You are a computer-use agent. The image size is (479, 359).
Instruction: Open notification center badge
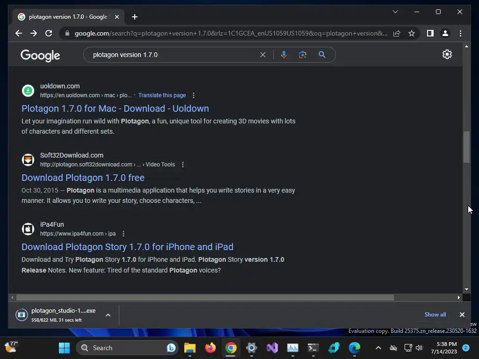pyautogui.click(x=465, y=348)
